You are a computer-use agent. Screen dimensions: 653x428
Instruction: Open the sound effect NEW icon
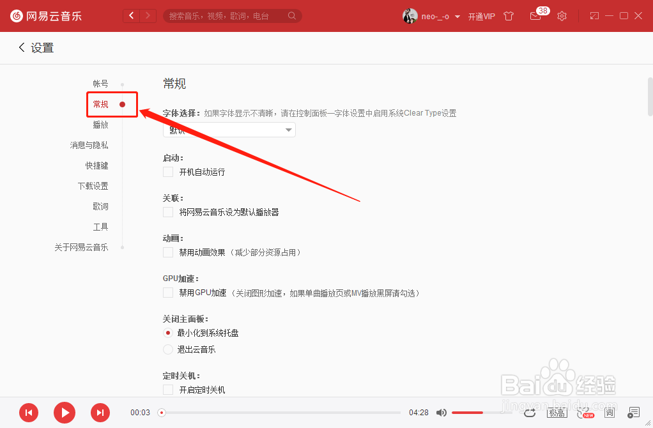click(585, 413)
